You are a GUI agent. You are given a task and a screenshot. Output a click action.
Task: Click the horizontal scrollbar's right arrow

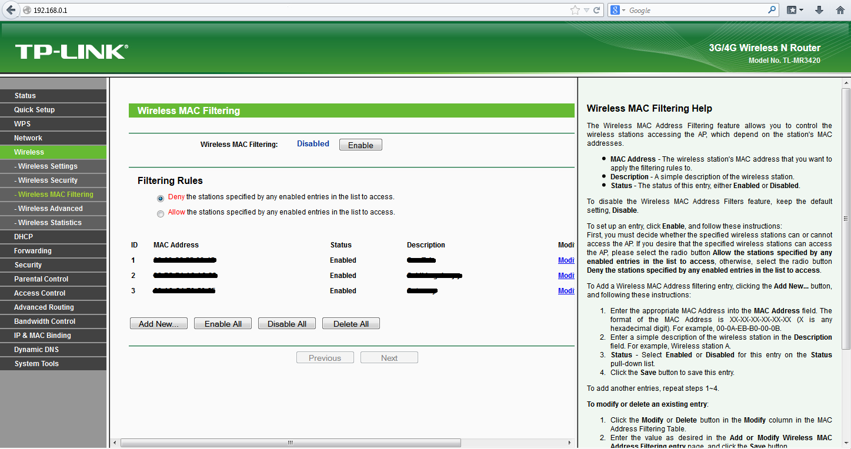(x=569, y=443)
